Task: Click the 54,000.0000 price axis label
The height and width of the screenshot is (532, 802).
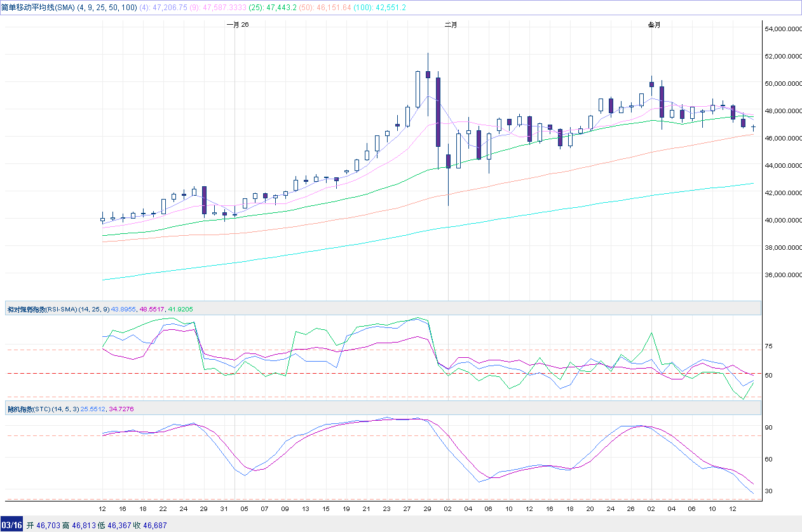Action: [x=782, y=29]
